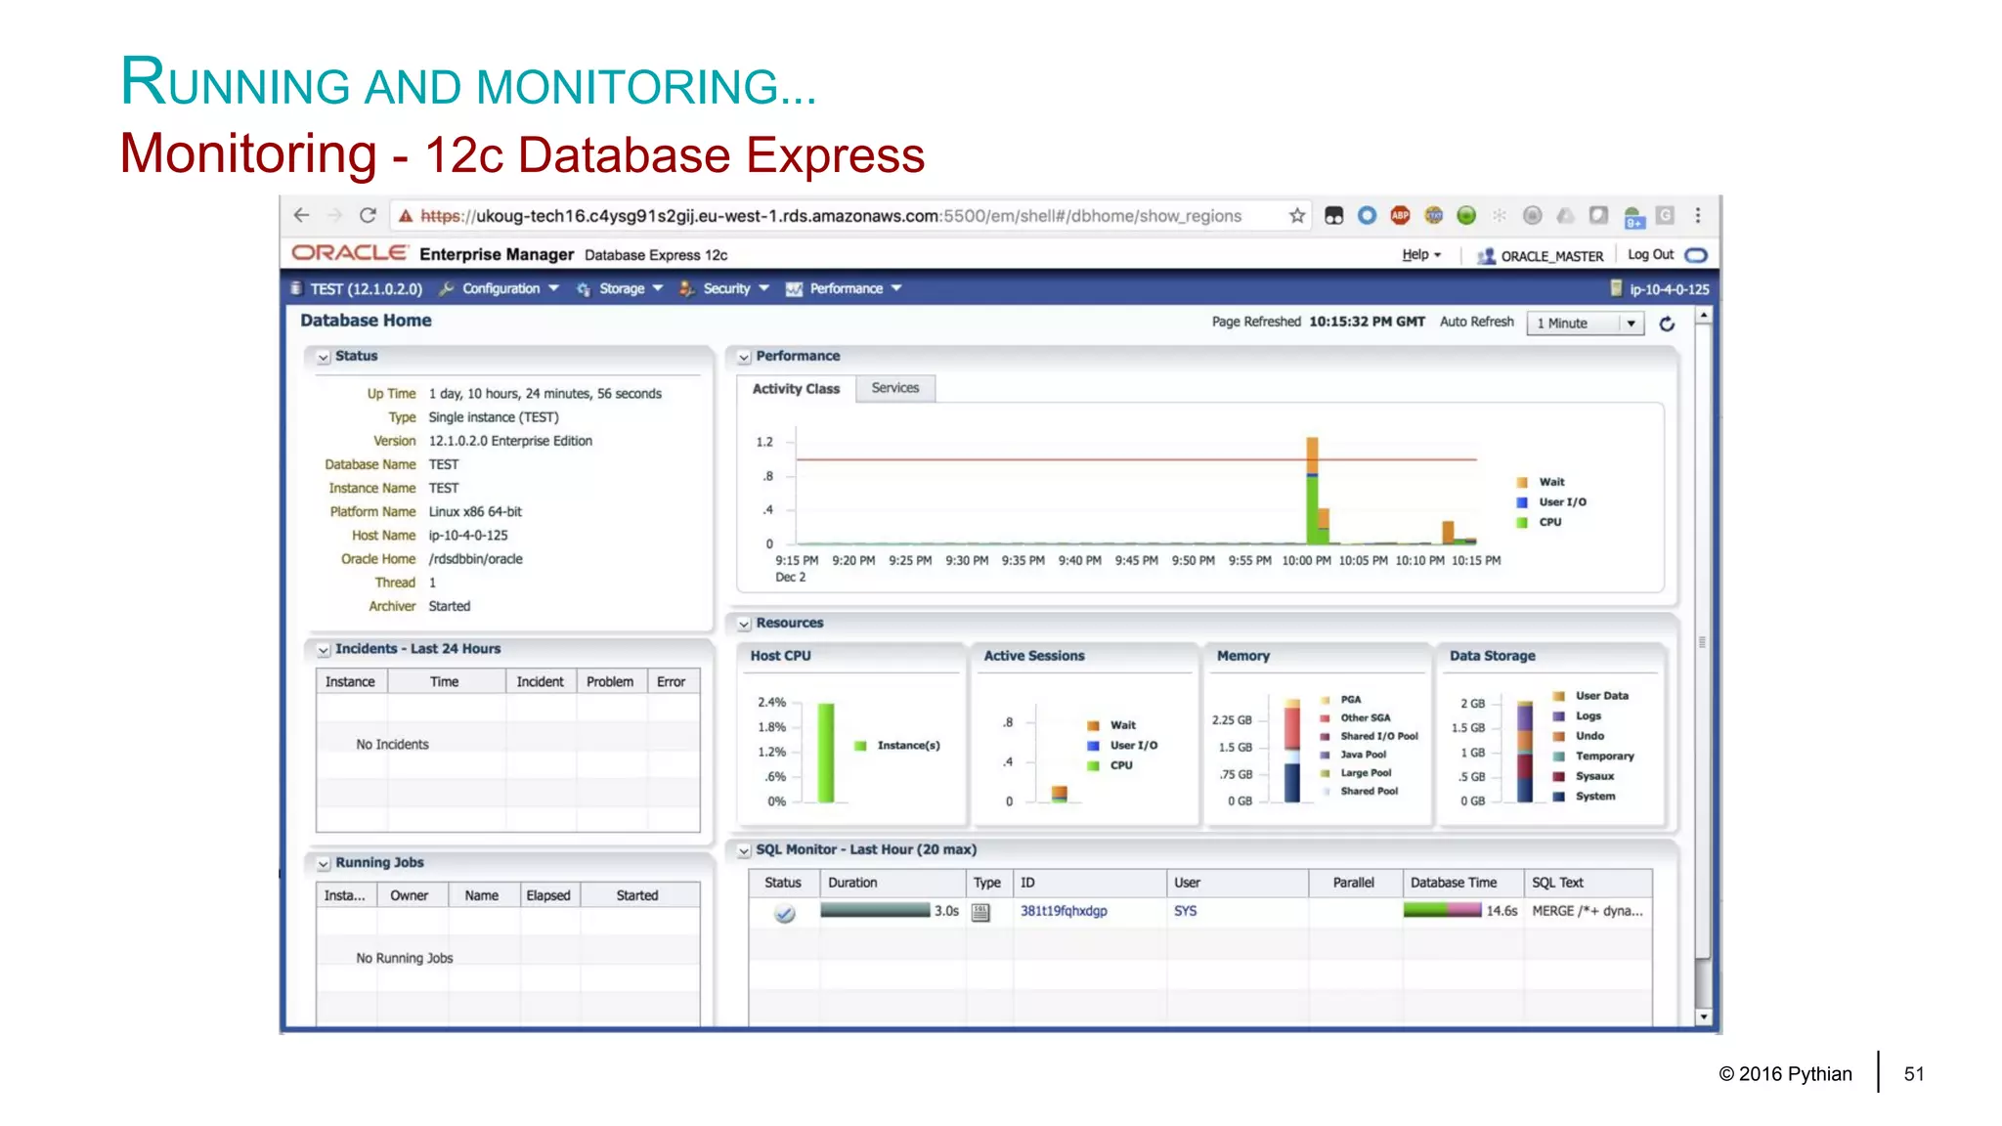Screen dimensions: 2002x1126
Task: Open the Performance menu
Action: point(855,288)
